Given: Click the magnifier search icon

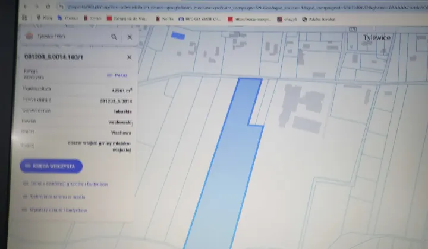Looking at the screenshot, I should pyautogui.click(x=114, y=37).
